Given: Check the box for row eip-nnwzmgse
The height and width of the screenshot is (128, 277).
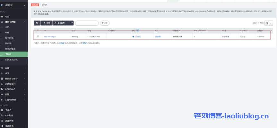Looking at the screenshot, I should tap(38, 36).
